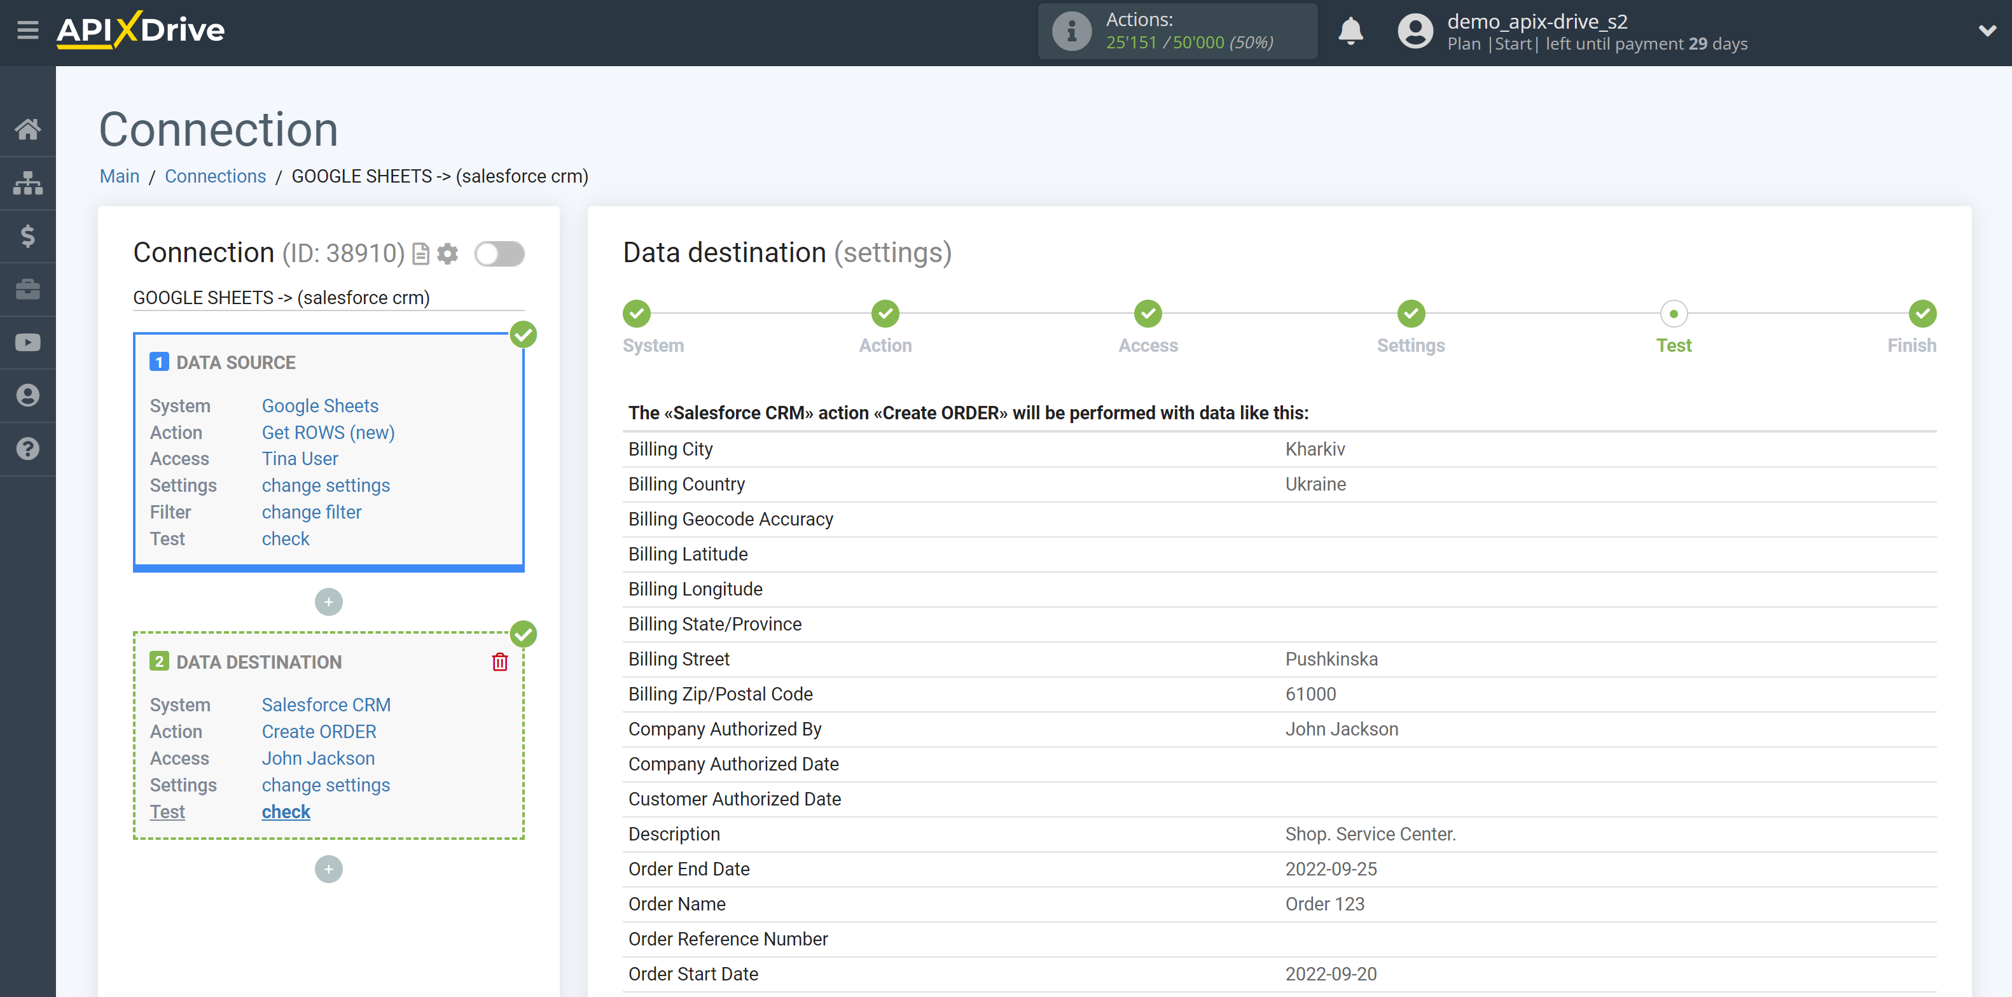Screen dimensions: 2012x997
Task: Open Get ROWS (new) action link
Action: point(328,432)
